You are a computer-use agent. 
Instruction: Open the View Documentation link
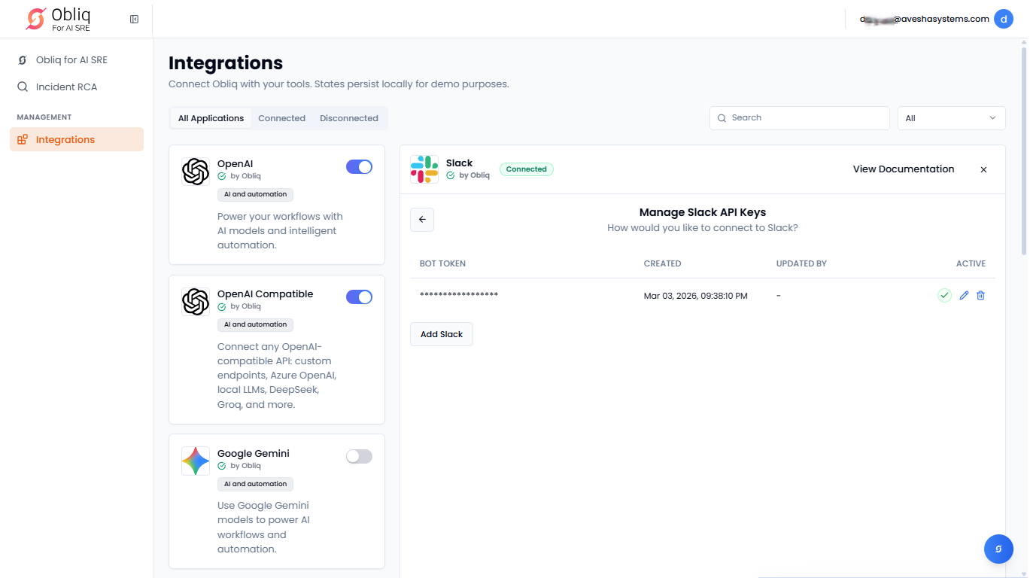[x=903, y=169]
